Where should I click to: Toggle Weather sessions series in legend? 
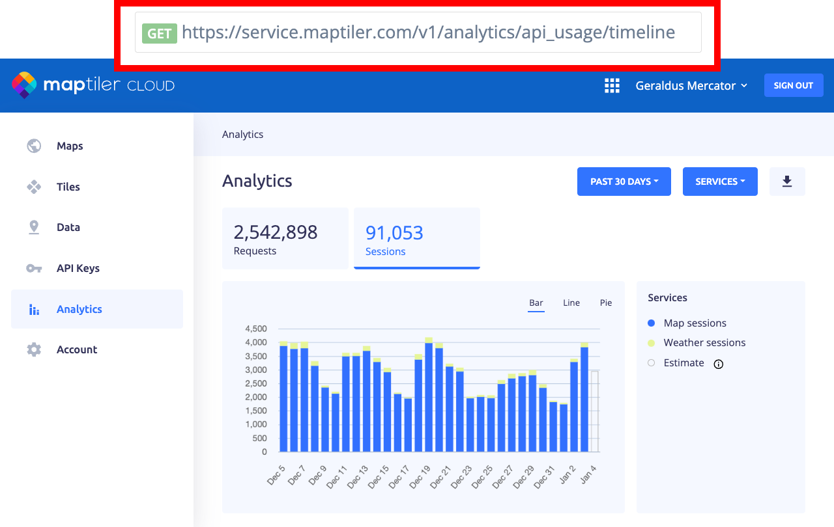(x=704, y=343)
